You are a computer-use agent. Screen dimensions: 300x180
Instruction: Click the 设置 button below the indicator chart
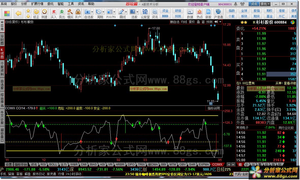[x=9, y=164]
